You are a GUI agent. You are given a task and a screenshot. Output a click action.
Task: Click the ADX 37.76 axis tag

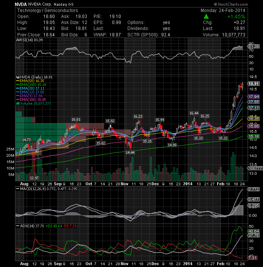pos(254,235)
